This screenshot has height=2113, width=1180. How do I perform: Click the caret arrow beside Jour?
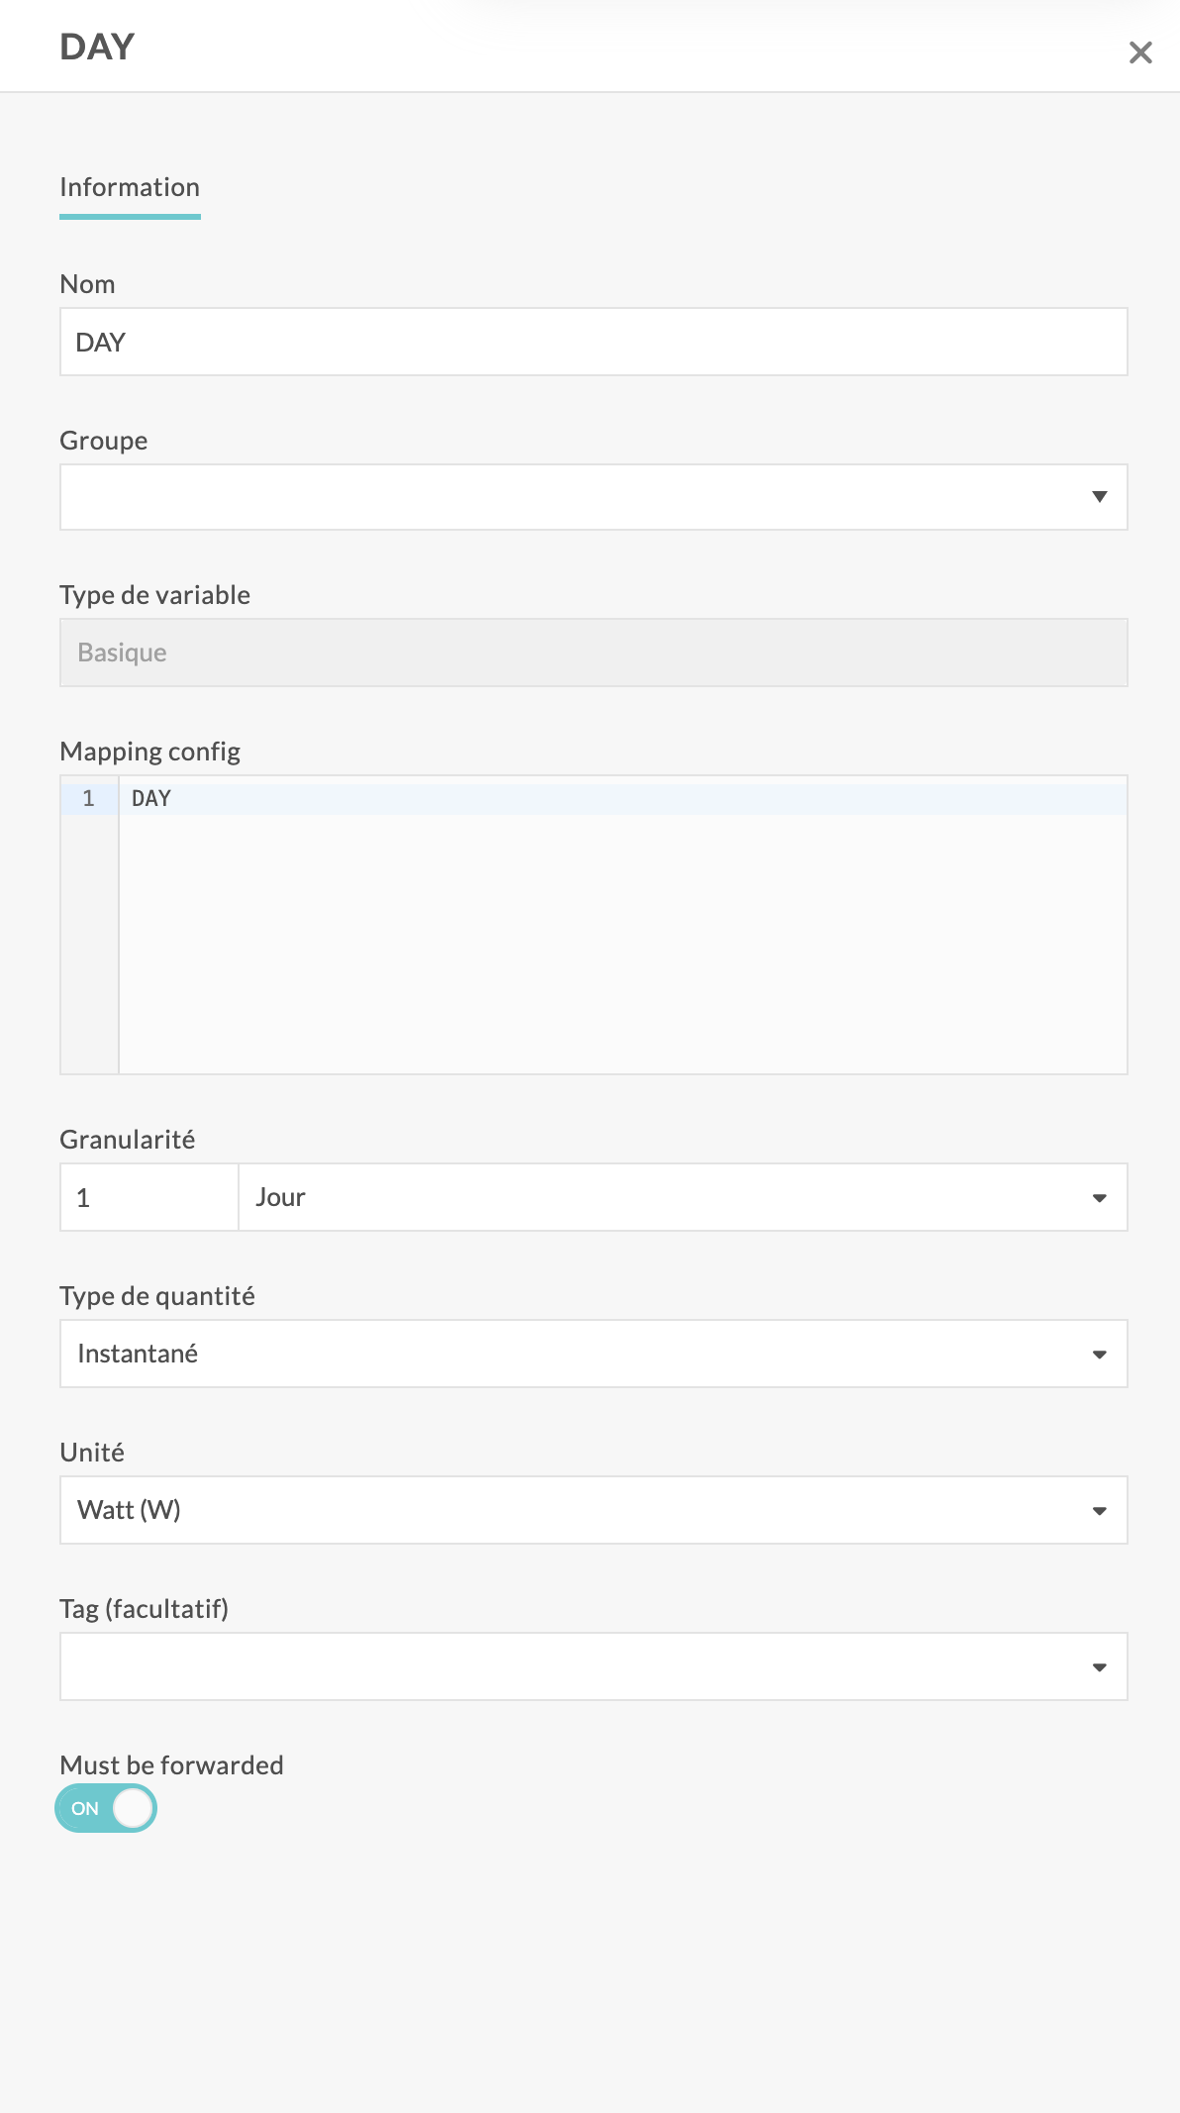(1099, 1198)
